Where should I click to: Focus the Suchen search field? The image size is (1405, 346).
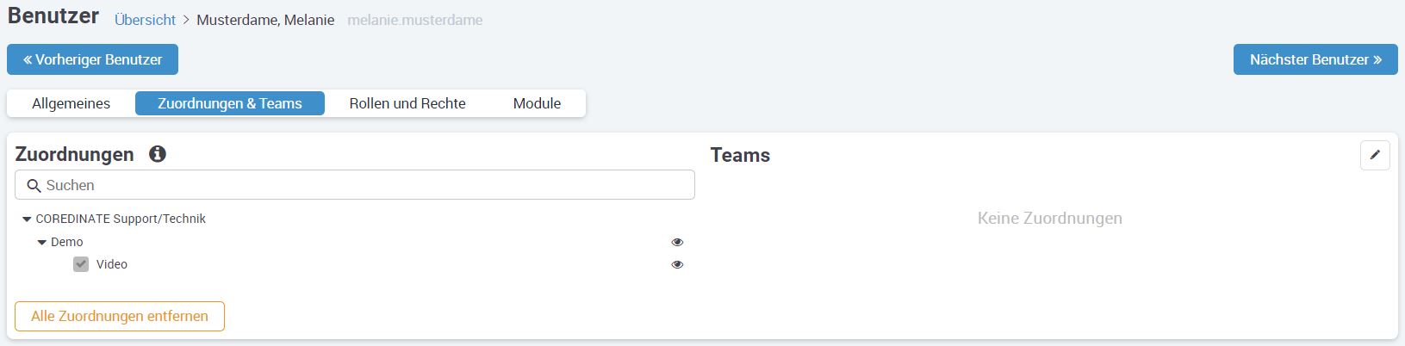pos(362,185)
